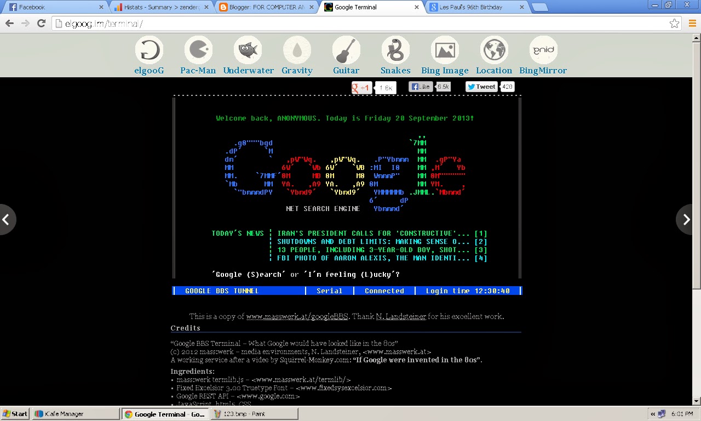701x421 pixels.
Task: Click the BingMirror text link
Action: pos(543,71)
